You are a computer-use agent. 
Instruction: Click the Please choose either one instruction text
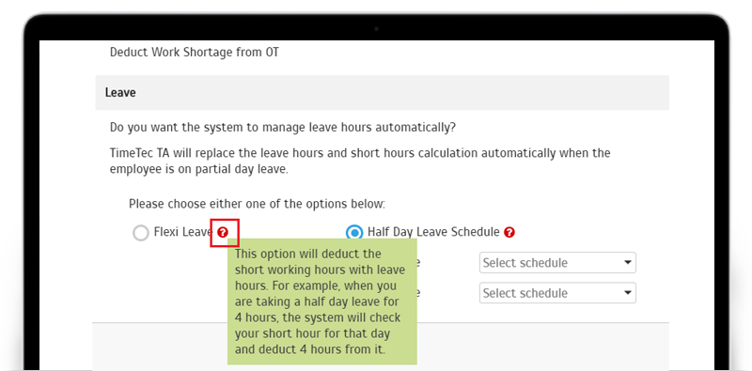[x=257, y=204]
